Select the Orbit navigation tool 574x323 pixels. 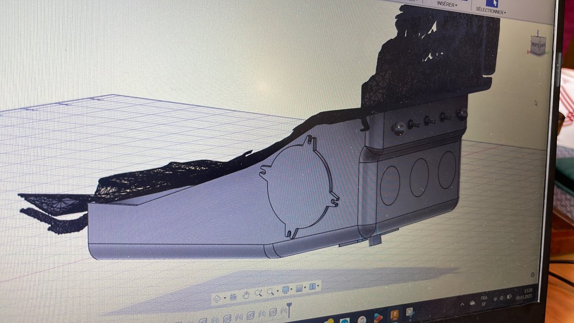point(217,298)
